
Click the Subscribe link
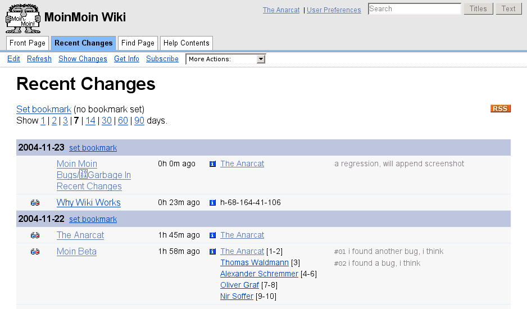point(162,59)
